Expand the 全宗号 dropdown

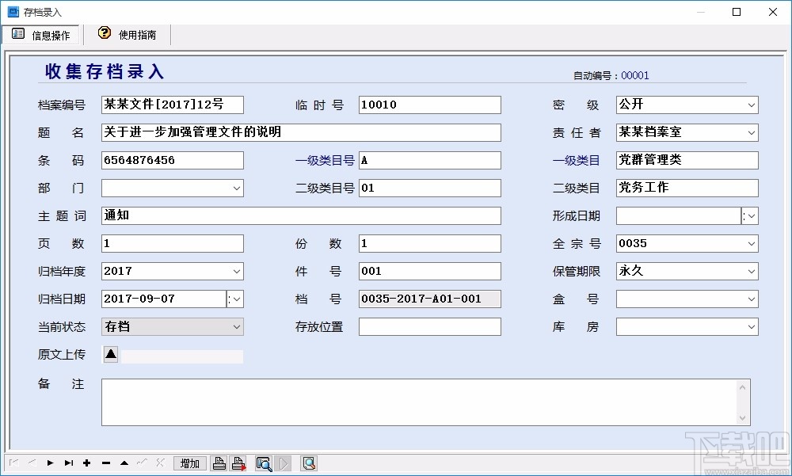point(751,244)
